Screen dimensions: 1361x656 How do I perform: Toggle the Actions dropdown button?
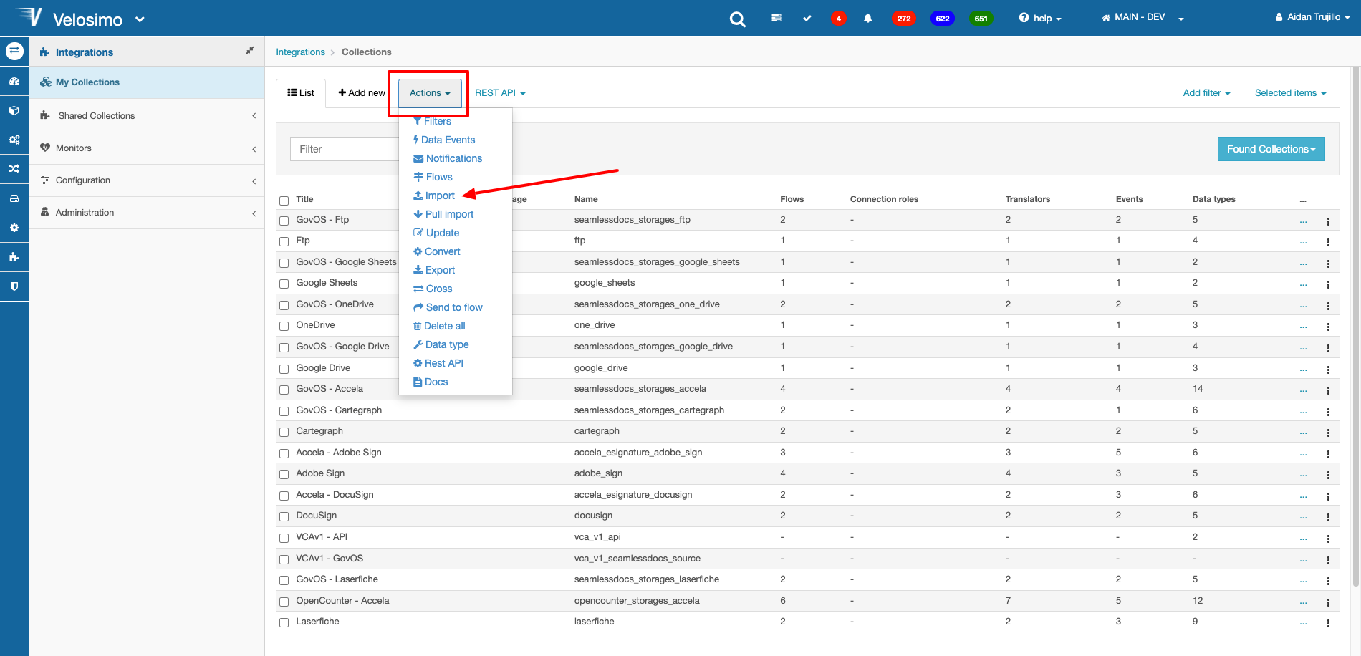pyautogui.click(x=430, y=93)
